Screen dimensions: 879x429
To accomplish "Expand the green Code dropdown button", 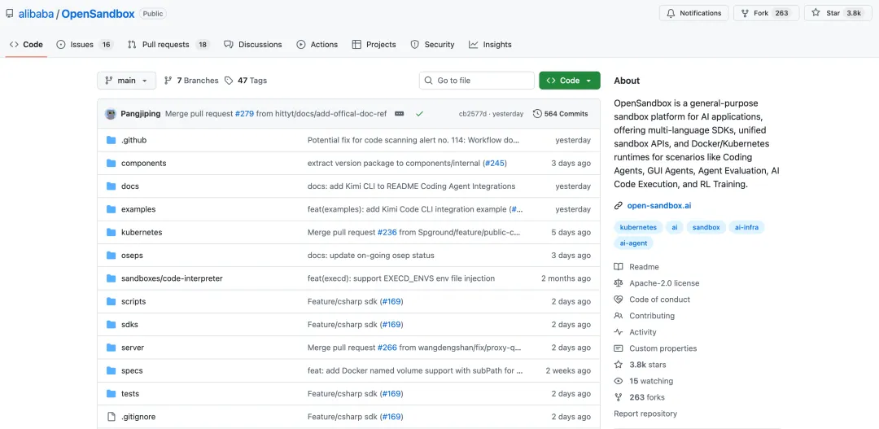I will pos(569,81).
